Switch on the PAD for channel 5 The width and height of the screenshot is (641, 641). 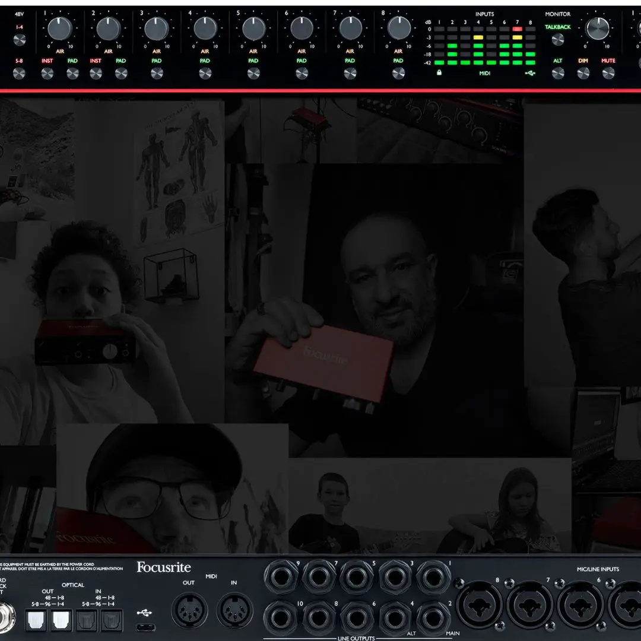coord(253,73)
